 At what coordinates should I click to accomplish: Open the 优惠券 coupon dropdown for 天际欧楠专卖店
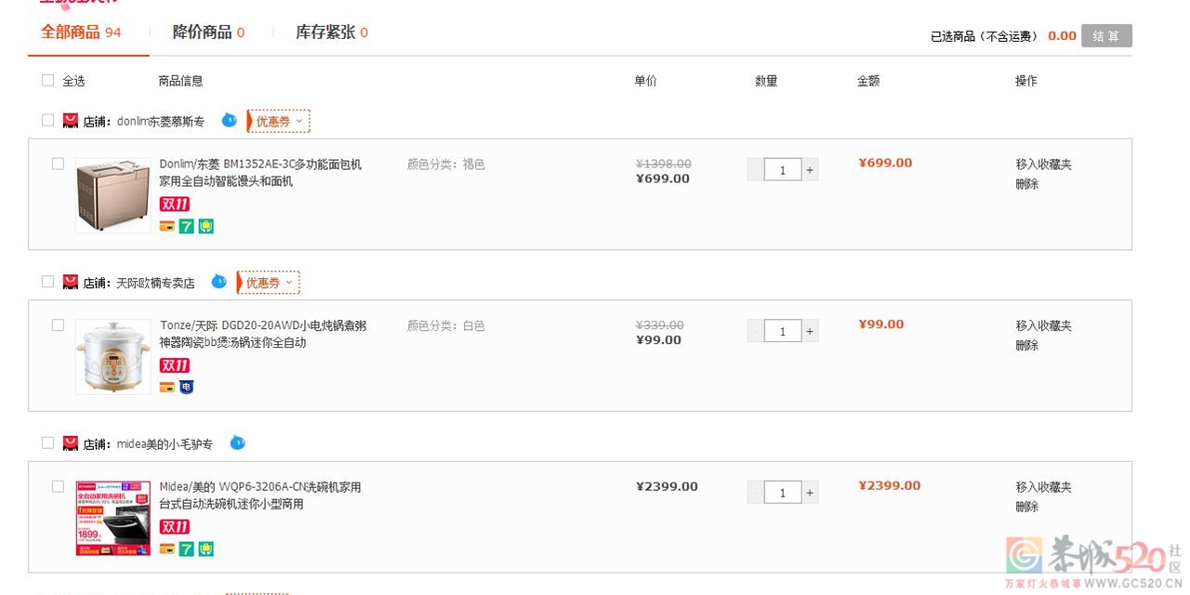pyautogui.click(x=269, y=283)
